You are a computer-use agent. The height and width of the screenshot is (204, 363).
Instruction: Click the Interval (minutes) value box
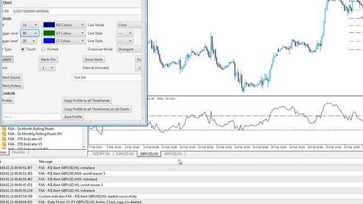point(138,68)
